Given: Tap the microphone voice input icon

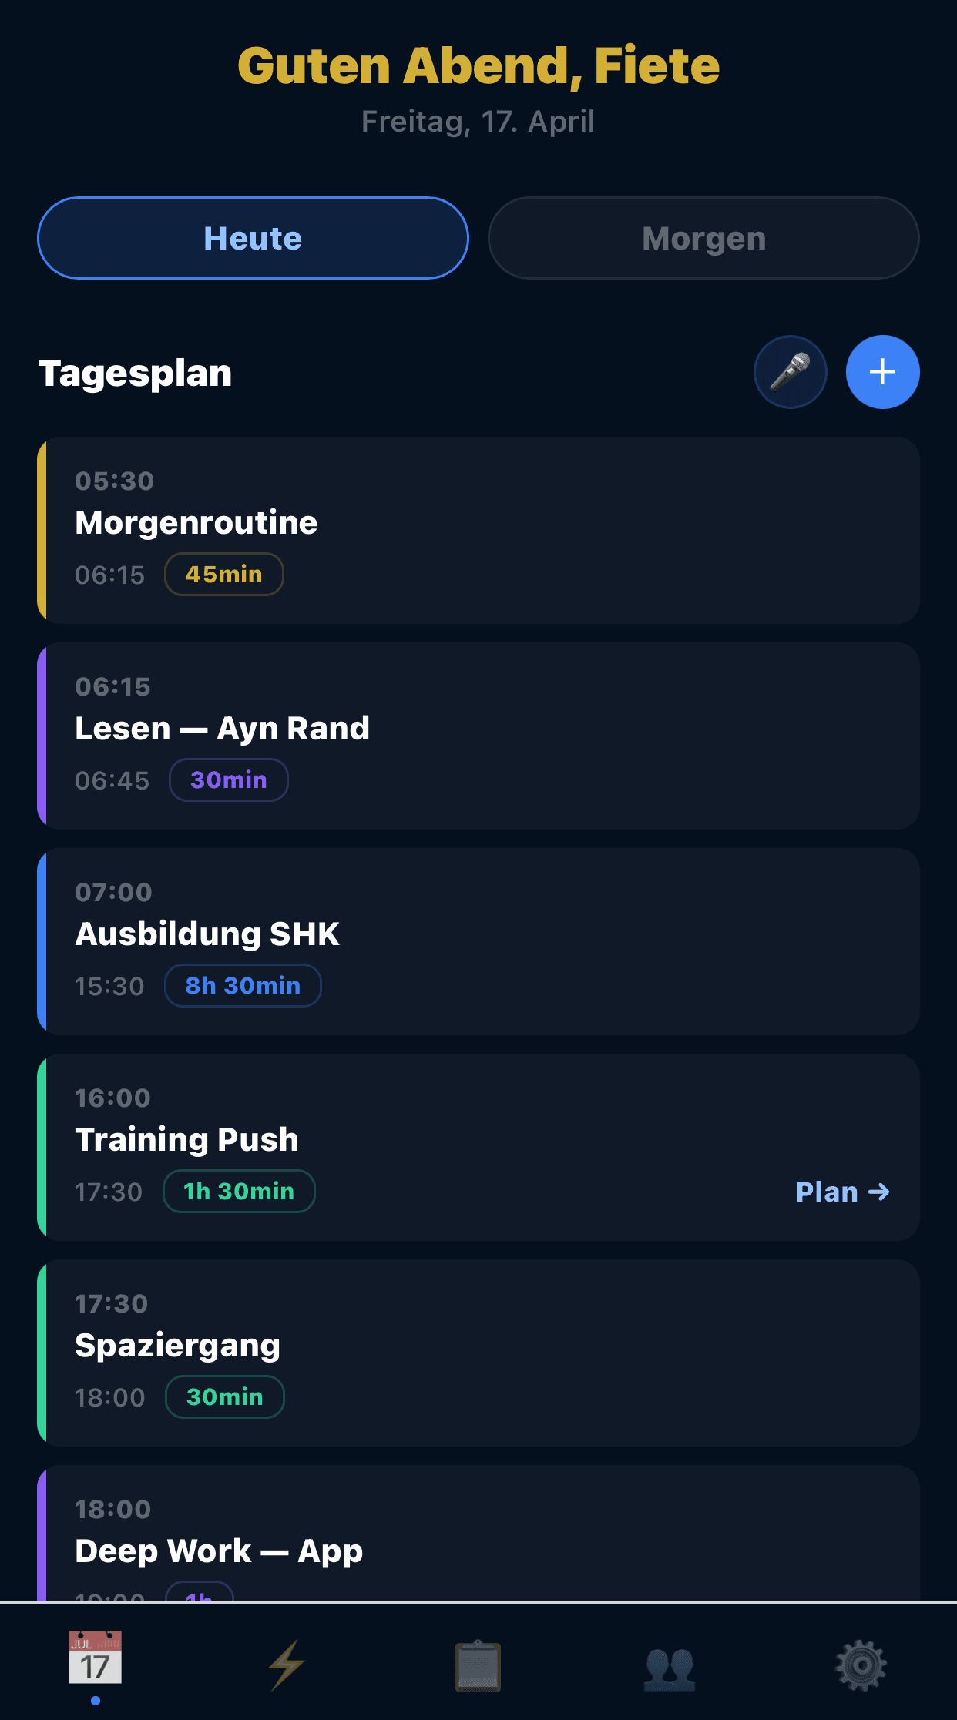Looking at the screenshot, I should tap(790, 372).
